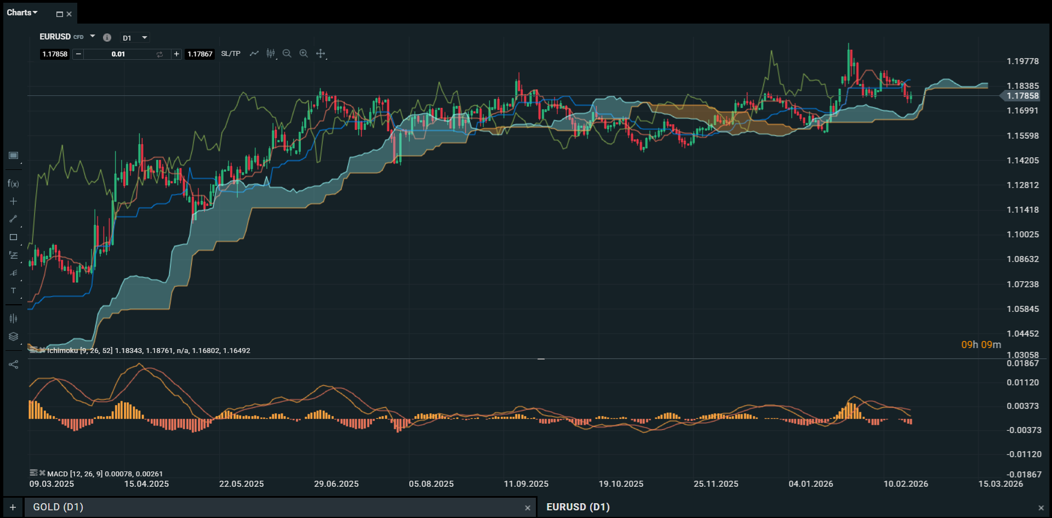Click MACD [12, 26, 9] indicator label

(105, 474)
